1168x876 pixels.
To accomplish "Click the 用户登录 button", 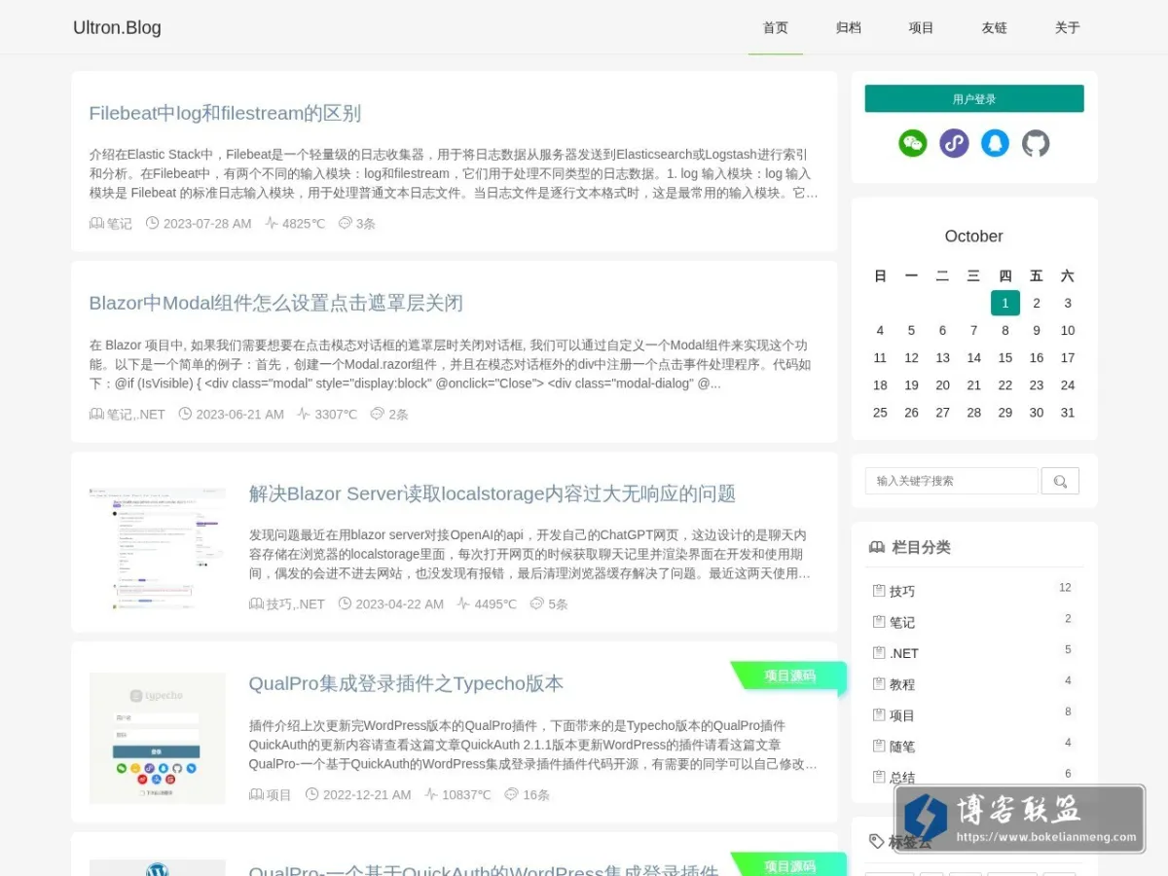I will (x=974, y=98).
